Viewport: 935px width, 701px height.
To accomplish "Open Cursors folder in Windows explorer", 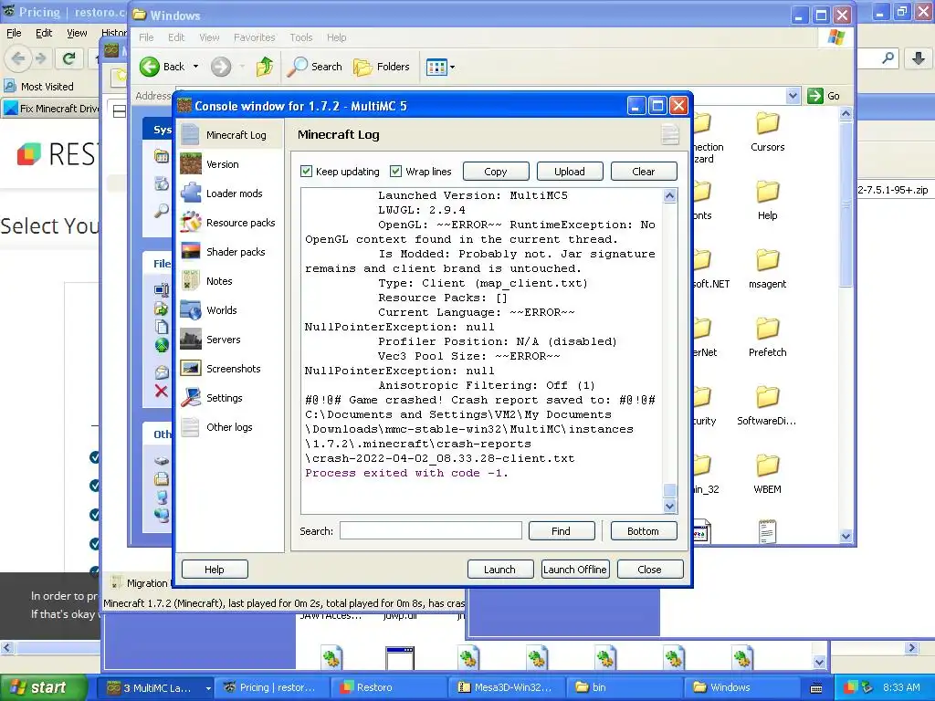I will pyautogui.click(x=767, y=132).
